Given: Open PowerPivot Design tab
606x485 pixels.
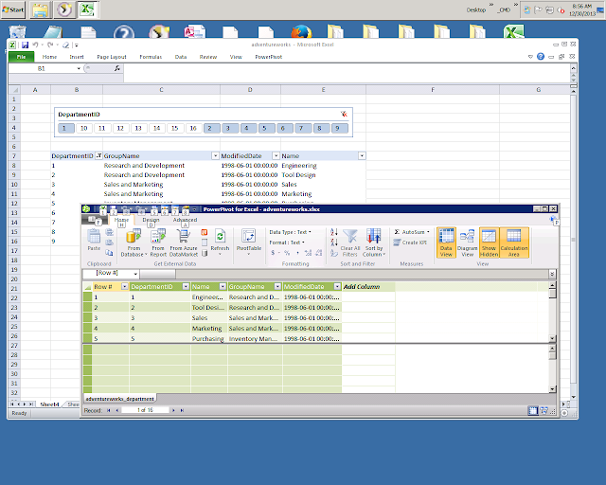Looking at the screenshot, I should pyautogui.click(x=151, y=220).
